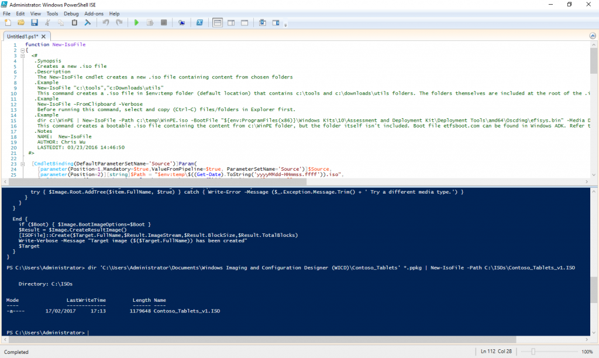The height and width of the screenshot is (358, 599).
Task: Click the New script toolbar icon
Action: 8,23
